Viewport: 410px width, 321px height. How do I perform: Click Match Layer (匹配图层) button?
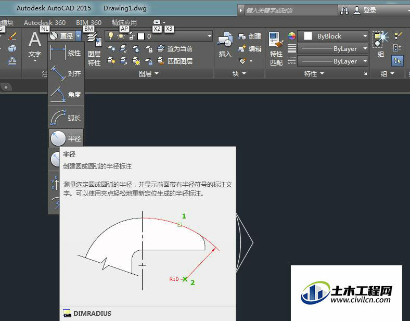tap(175, 61)
